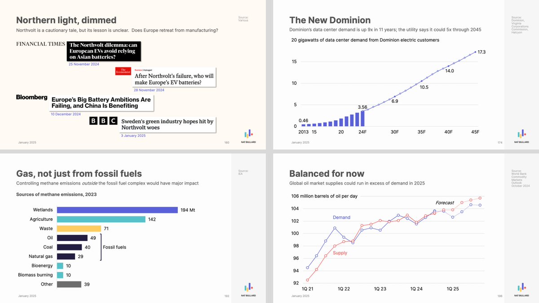539x303 pixels.
Task: Click the Waste yellow bar
Action: [79, 228]
